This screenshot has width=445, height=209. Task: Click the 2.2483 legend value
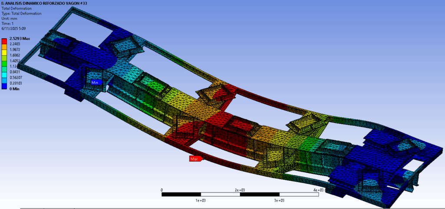click(x=15, y=44)
